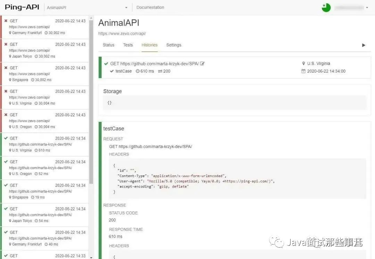Click the red X icon on Singapore 30,002 entry
Viewport: 375px width, 259px height.
(x=6, y=68)
